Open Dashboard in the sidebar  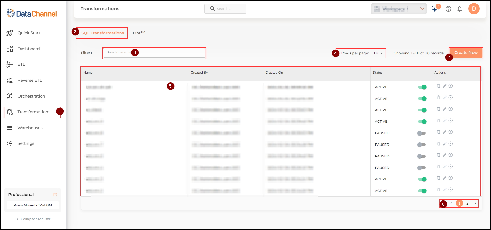point(28,49)
